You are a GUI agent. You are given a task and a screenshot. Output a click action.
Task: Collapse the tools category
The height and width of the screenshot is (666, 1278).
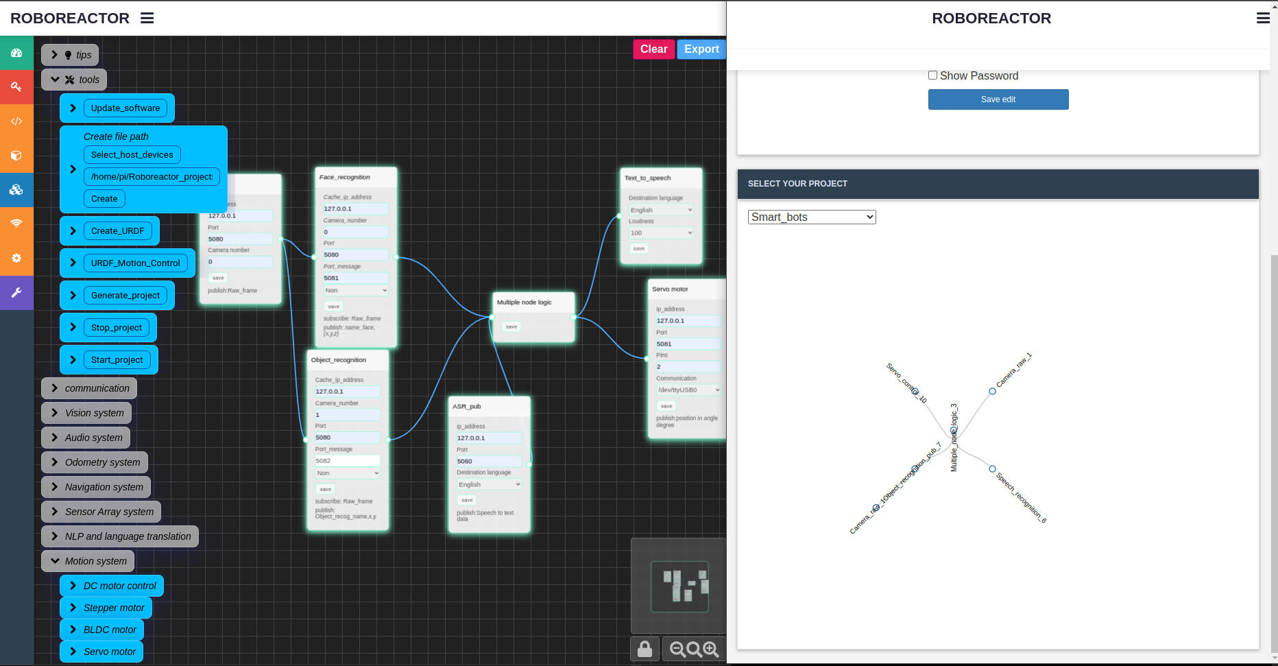pyautogui.click(x=74, y=80)
